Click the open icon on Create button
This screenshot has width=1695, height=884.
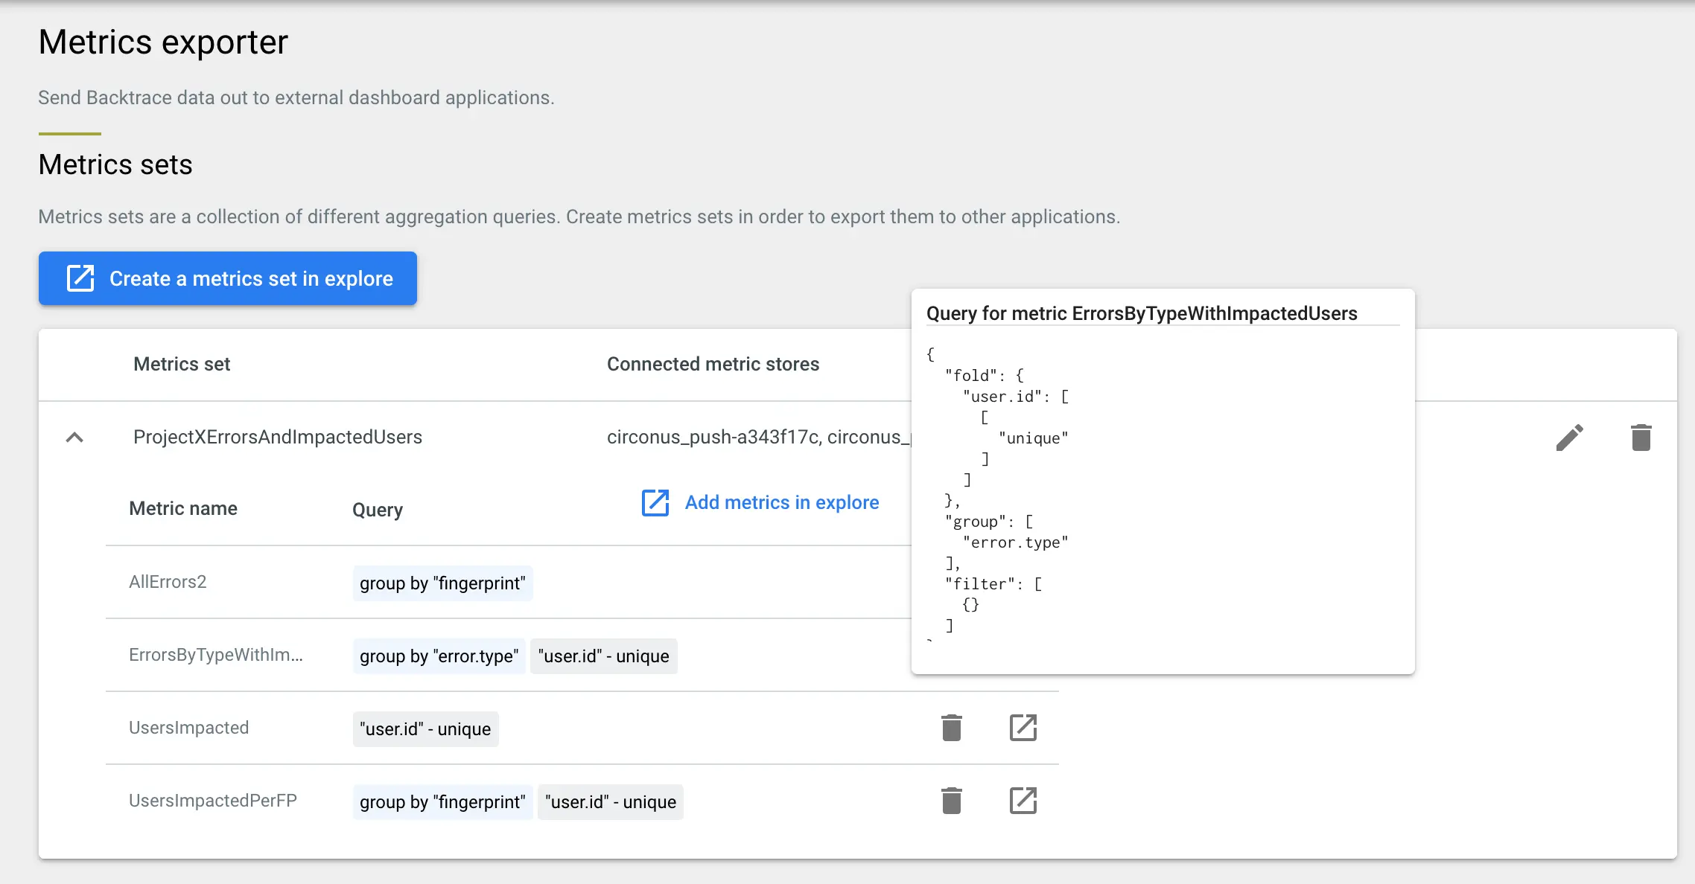coord(80,278)
